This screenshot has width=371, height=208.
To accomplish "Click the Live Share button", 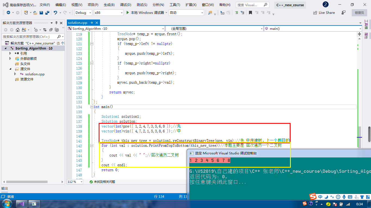I will 324,13.
